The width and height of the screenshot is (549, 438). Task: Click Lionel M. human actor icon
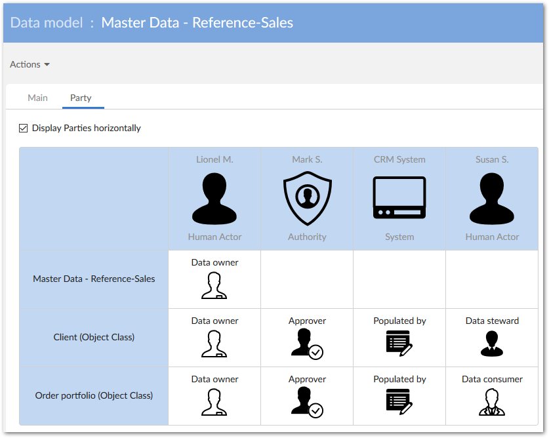click(x=214, y=200)
